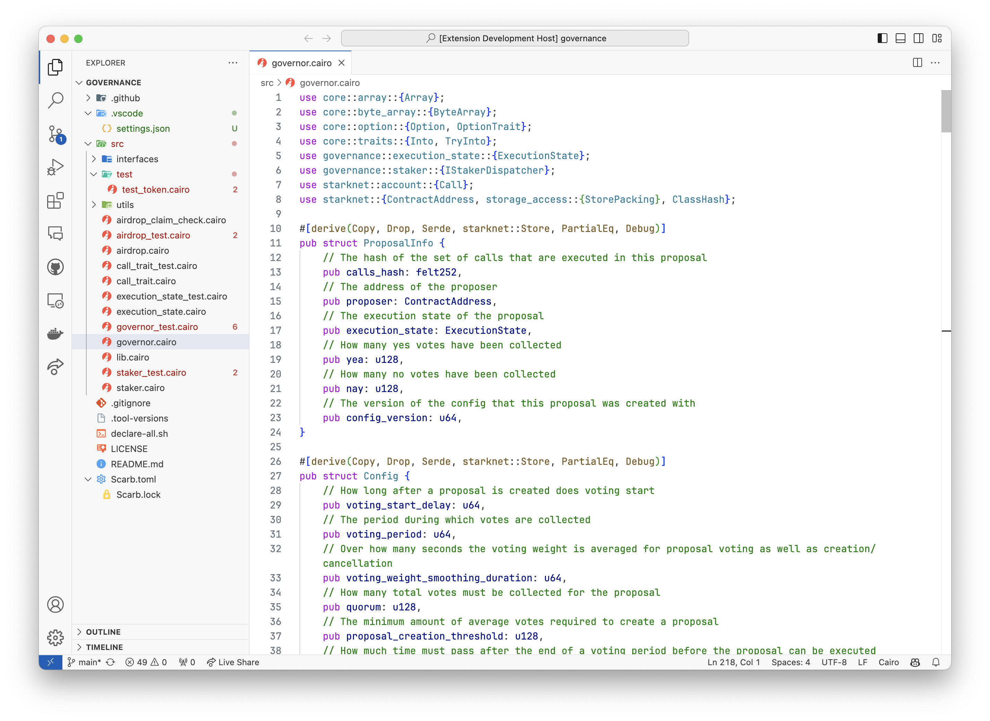Screen dimensions: 990x721
Task: Open the Docker view icon
Action: click(x=55, y=334)
